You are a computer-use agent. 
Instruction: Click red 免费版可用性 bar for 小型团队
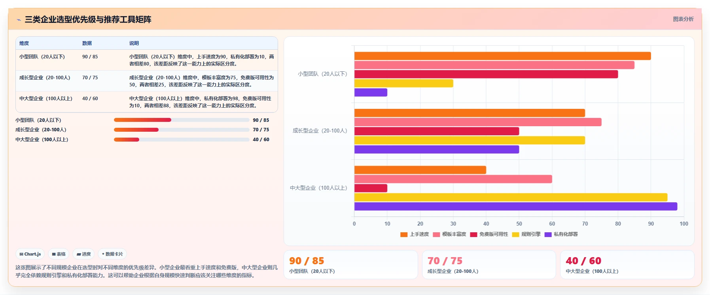coord(486,74)
